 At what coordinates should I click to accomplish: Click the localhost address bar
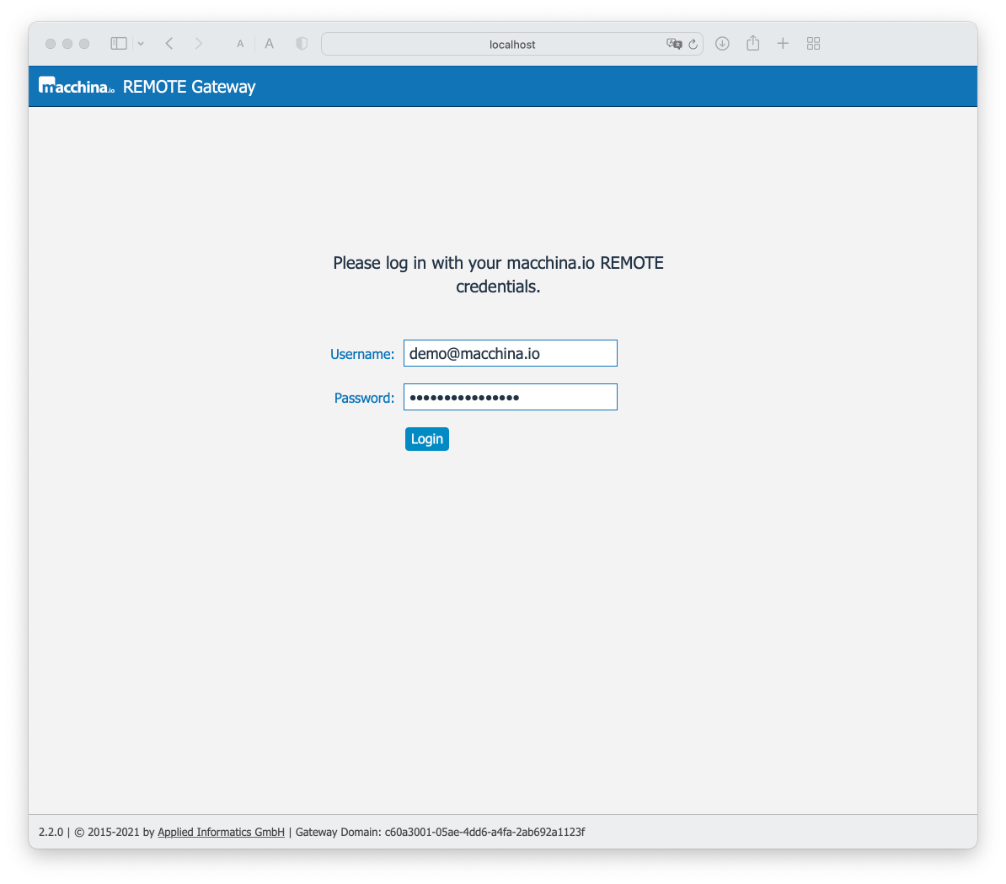coord(512,45)
